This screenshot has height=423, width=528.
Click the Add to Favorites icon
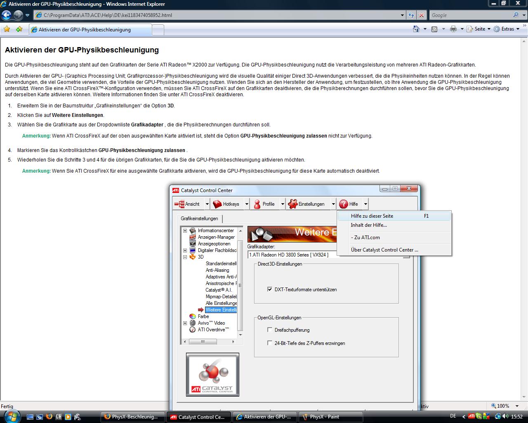tap(19, 29)
